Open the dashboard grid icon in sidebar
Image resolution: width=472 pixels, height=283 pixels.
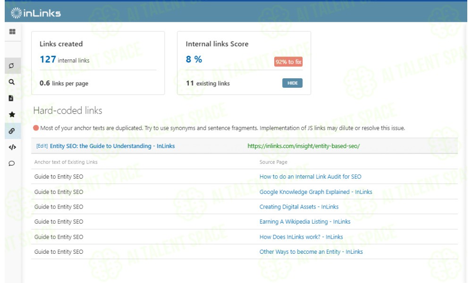click(12, 32)
